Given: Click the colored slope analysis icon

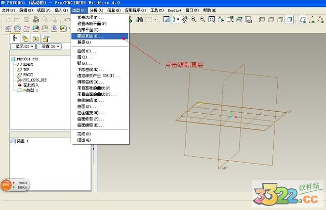Looking at the screenshot, I should pyautogui.click(x=63, y=28).
